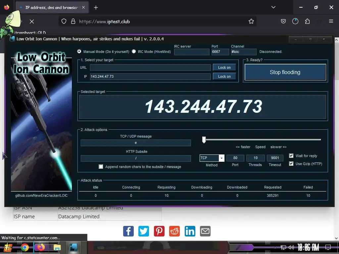Screen dimensions: 339x254
Task: Open the Firefox extensions puzzle icon
Action: pos(307,21)
